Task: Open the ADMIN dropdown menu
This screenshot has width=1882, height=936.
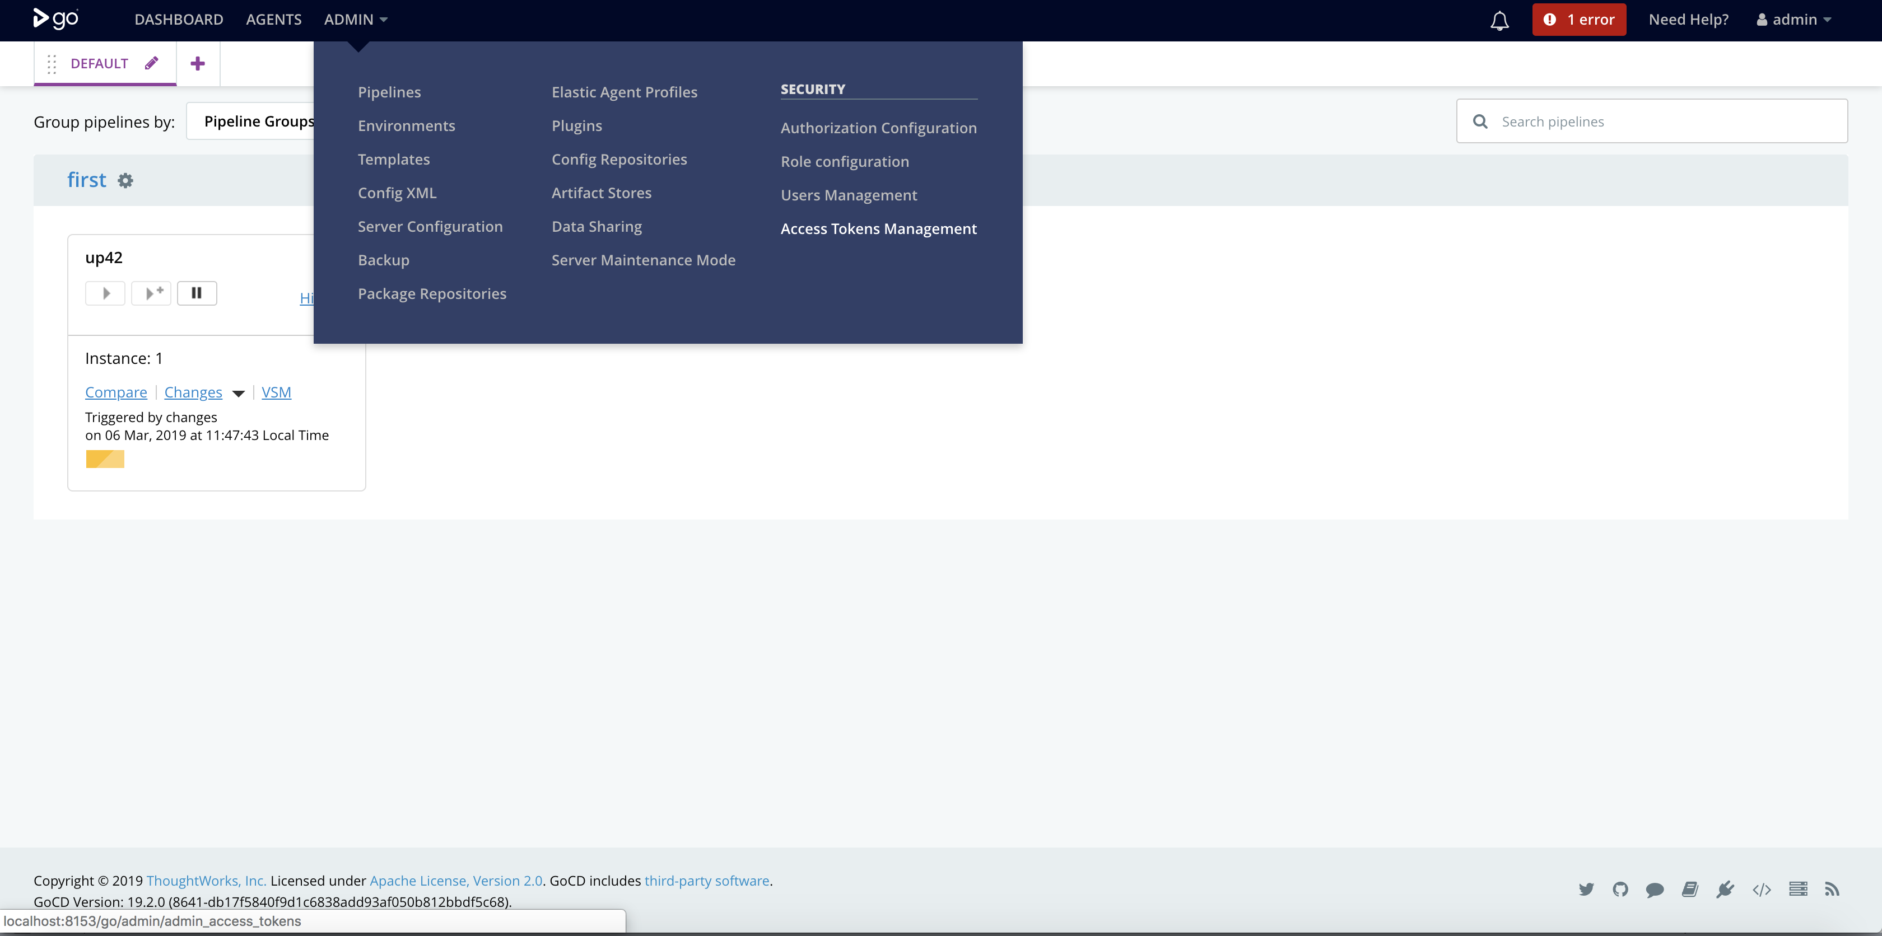Action: [356, 20]
